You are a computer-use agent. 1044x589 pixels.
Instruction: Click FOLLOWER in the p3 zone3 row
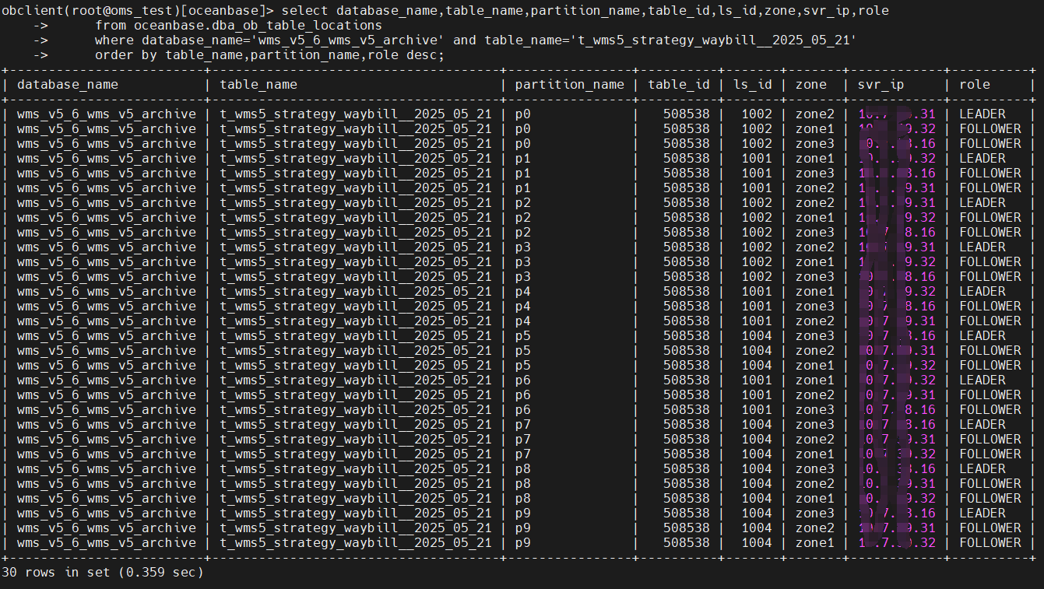[990, 277]
